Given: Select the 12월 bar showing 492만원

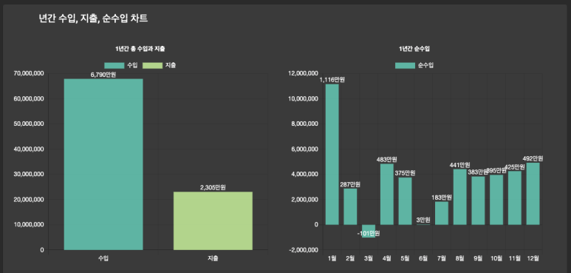Looking at the screenshot, I should pos(533,194).
